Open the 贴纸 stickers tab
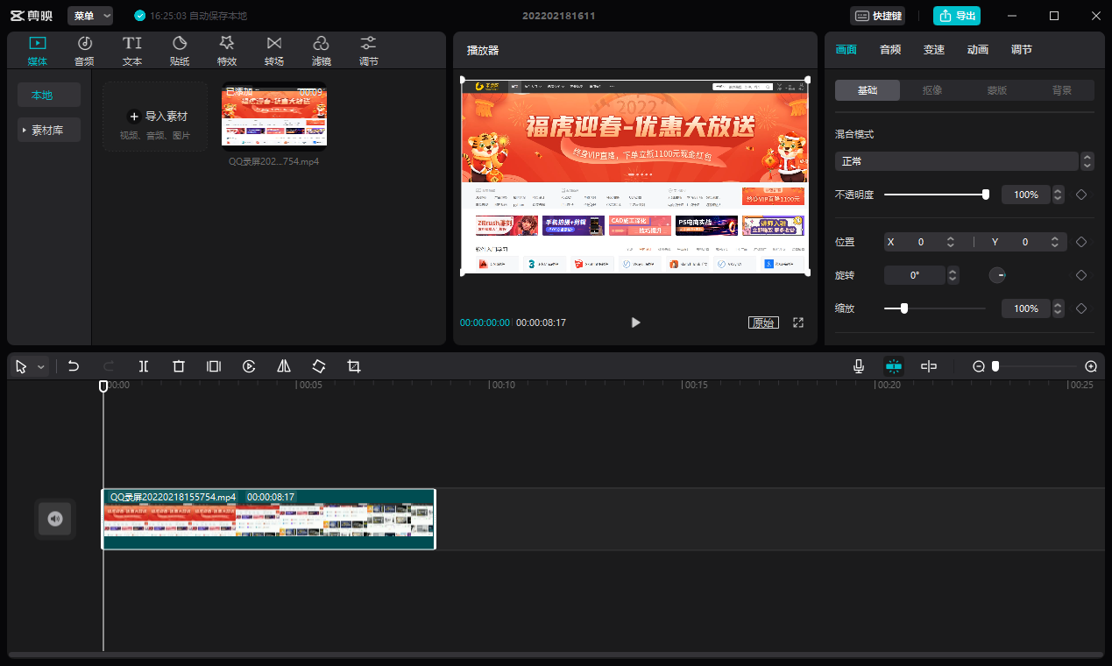 (180, 51)
